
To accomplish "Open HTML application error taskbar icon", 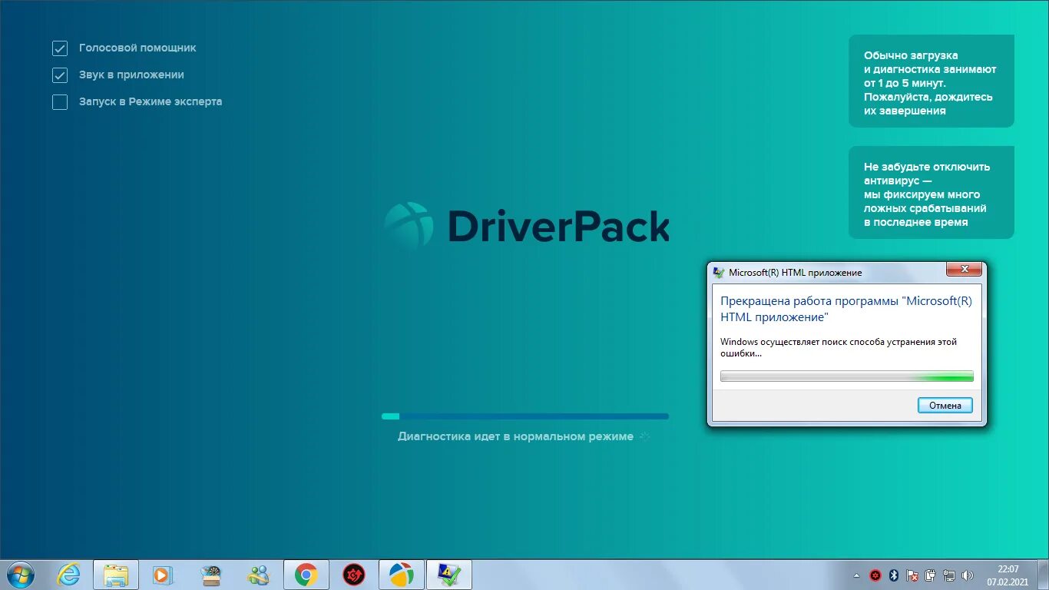I will pos(448,575).
